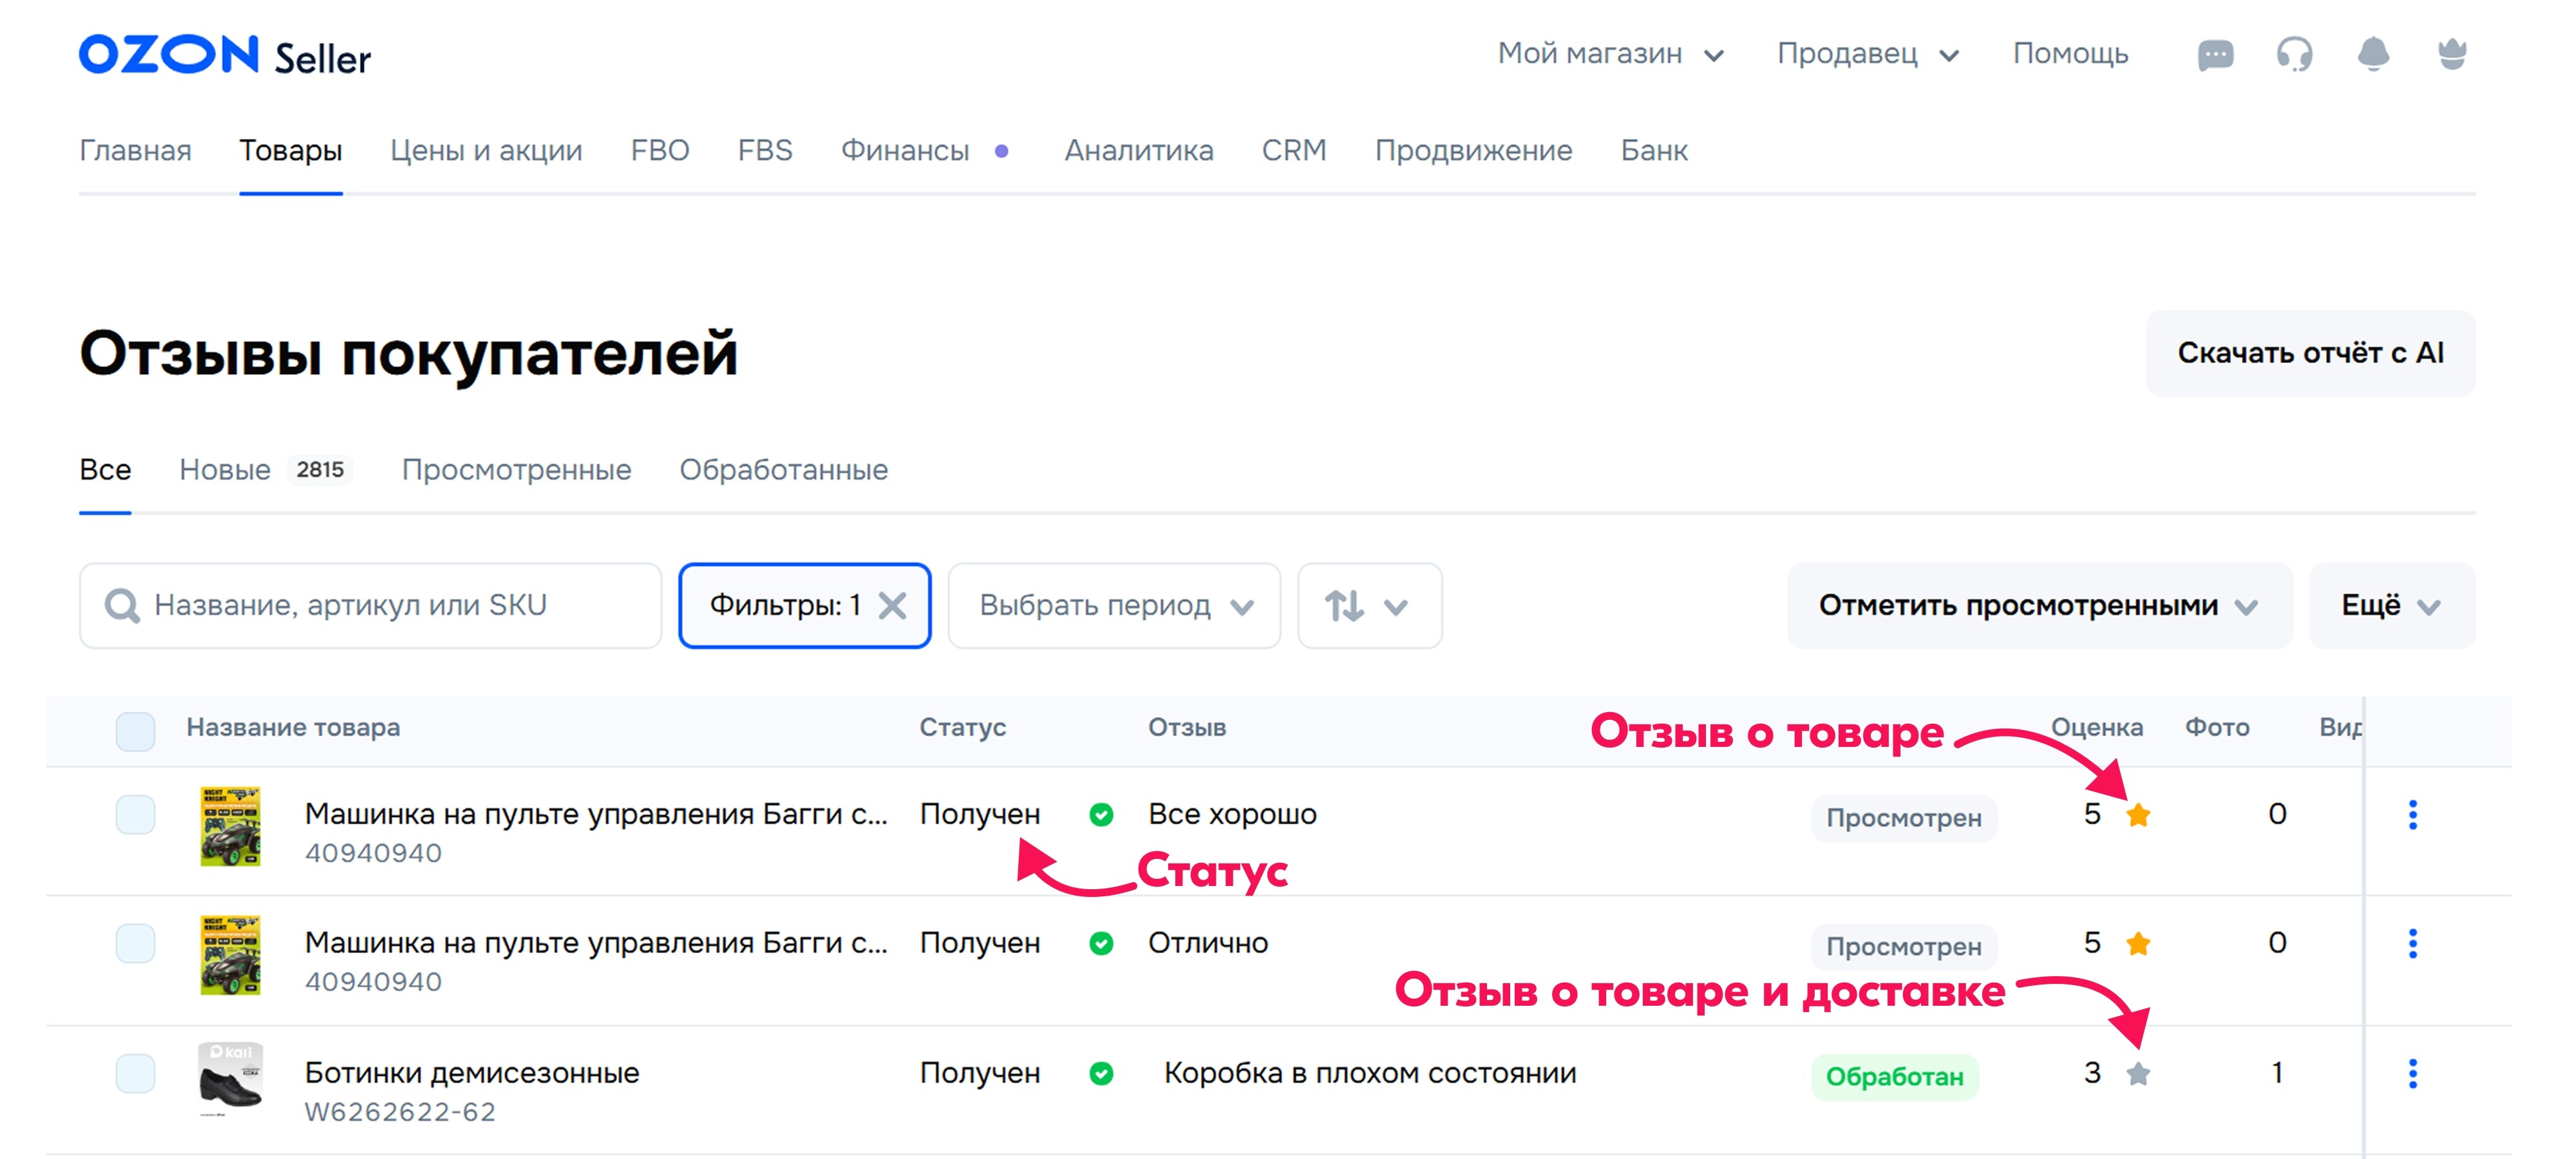The width and height of the screenshot is (2576, 1159).
Task: Open the Ещё dropdown menu
Action: pos(2392,605)
